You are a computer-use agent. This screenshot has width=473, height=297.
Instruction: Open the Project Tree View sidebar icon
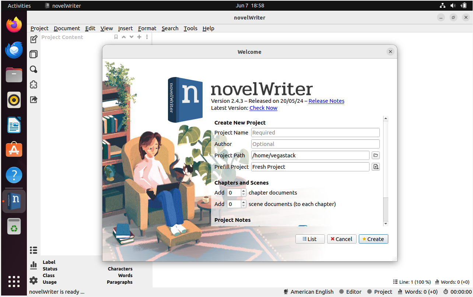[x=34, y=39]
